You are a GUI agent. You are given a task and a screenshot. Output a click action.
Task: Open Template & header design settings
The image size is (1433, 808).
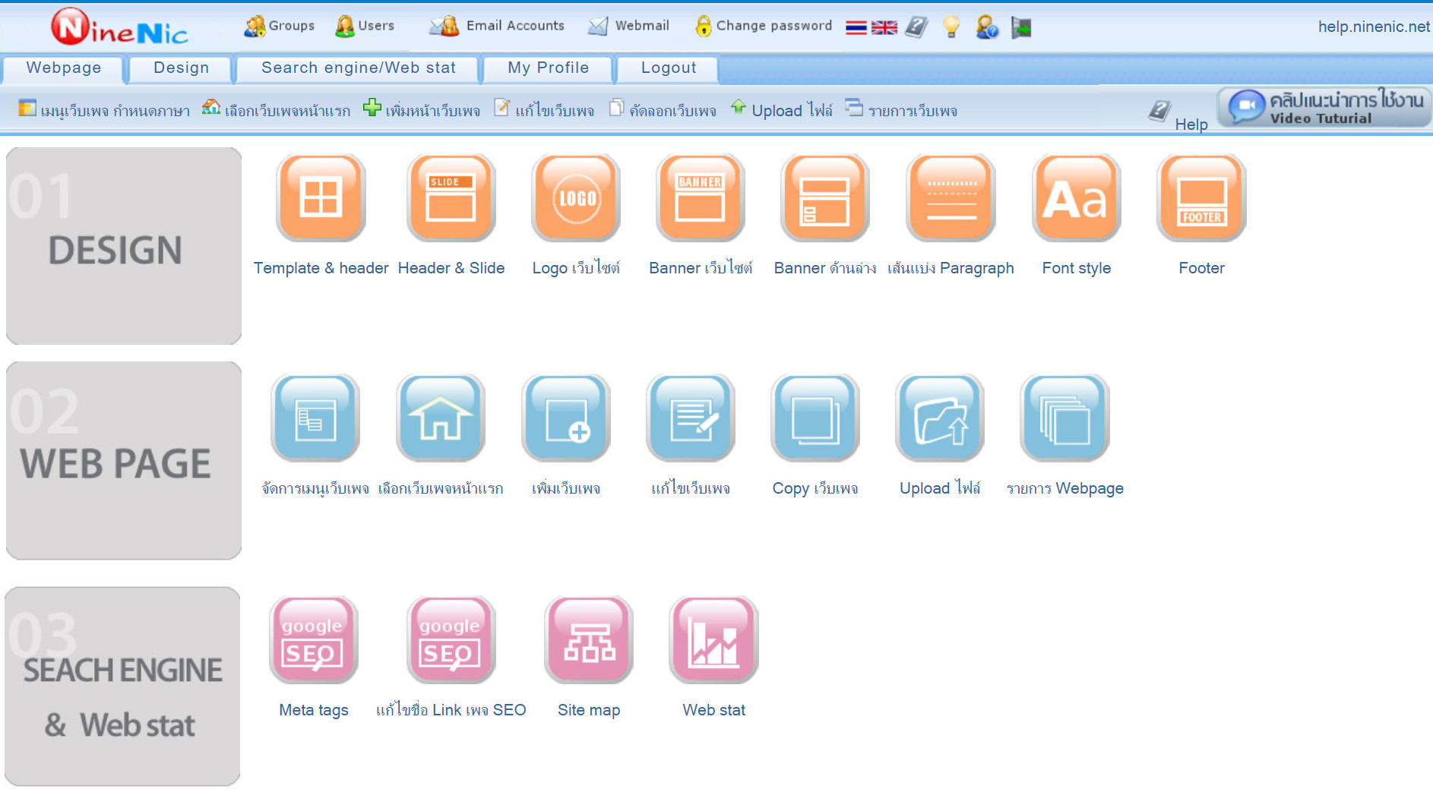320,197
